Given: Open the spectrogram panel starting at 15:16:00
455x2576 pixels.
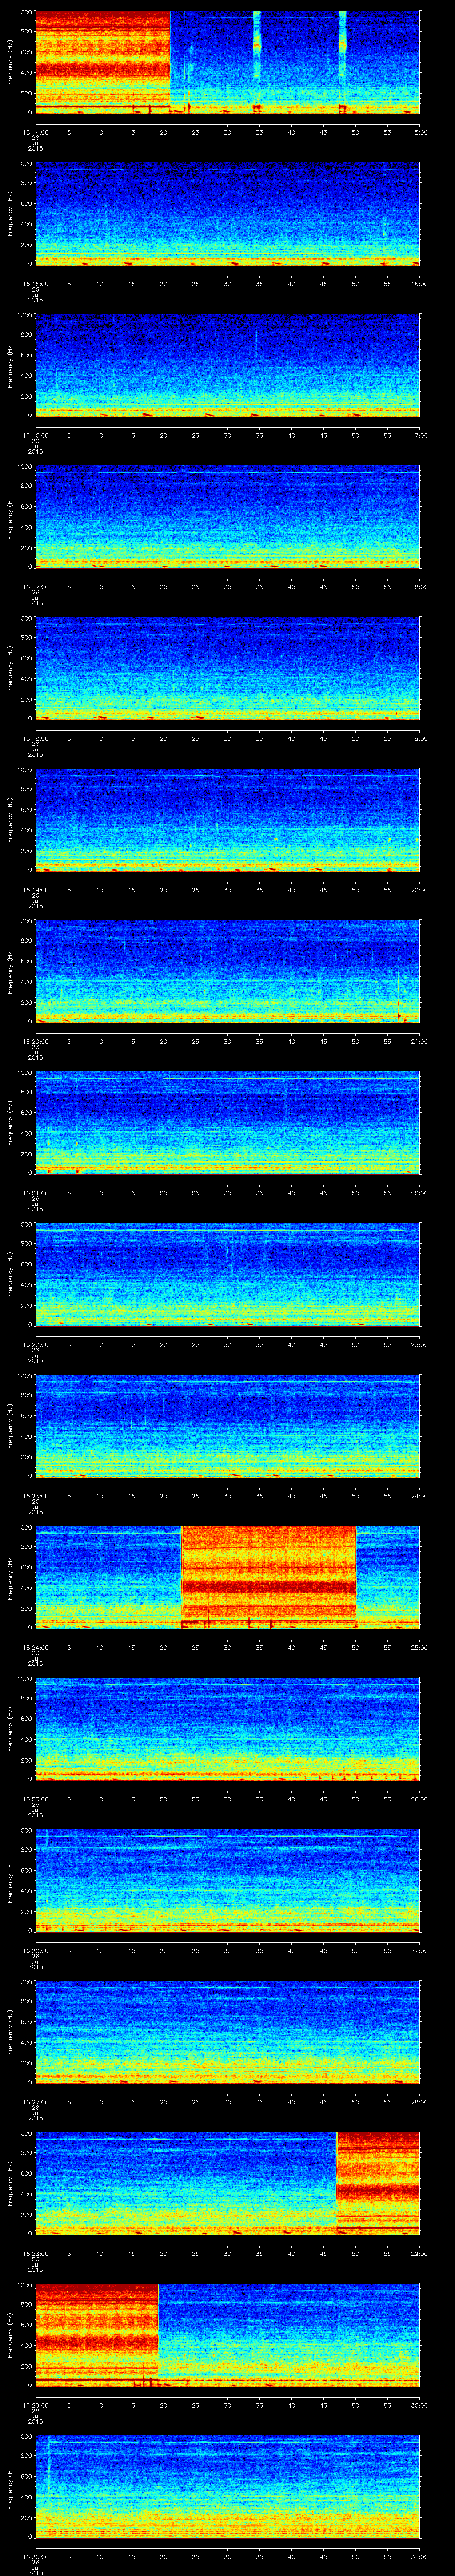Looking at the screenshot, I should [x=227, y=365].
